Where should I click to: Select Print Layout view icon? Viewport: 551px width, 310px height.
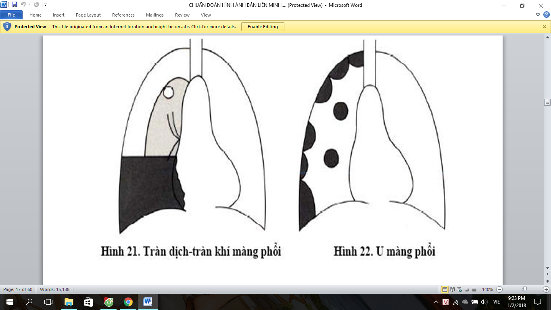[x=445, y=289]
